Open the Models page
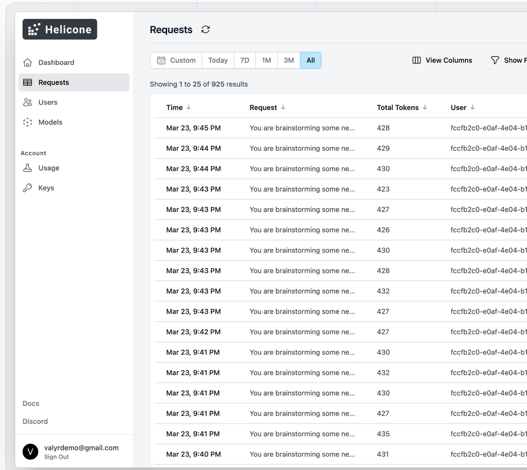527x470 pixels. (74, 122)
